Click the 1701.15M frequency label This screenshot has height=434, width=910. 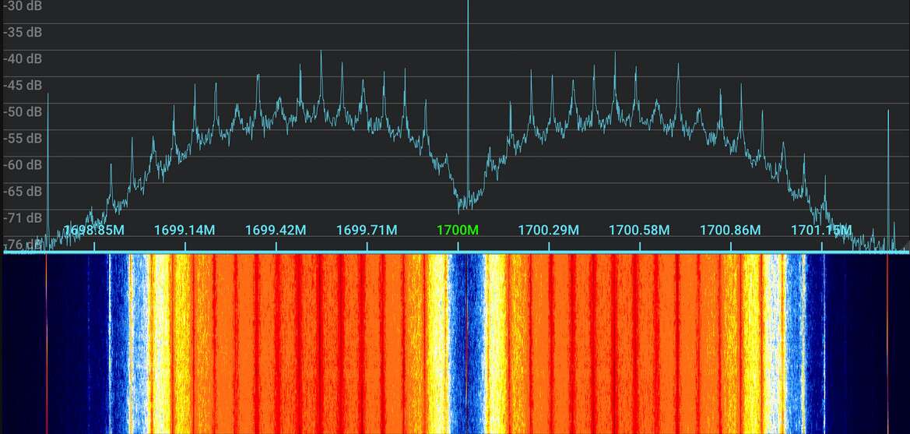coord(820,230)
